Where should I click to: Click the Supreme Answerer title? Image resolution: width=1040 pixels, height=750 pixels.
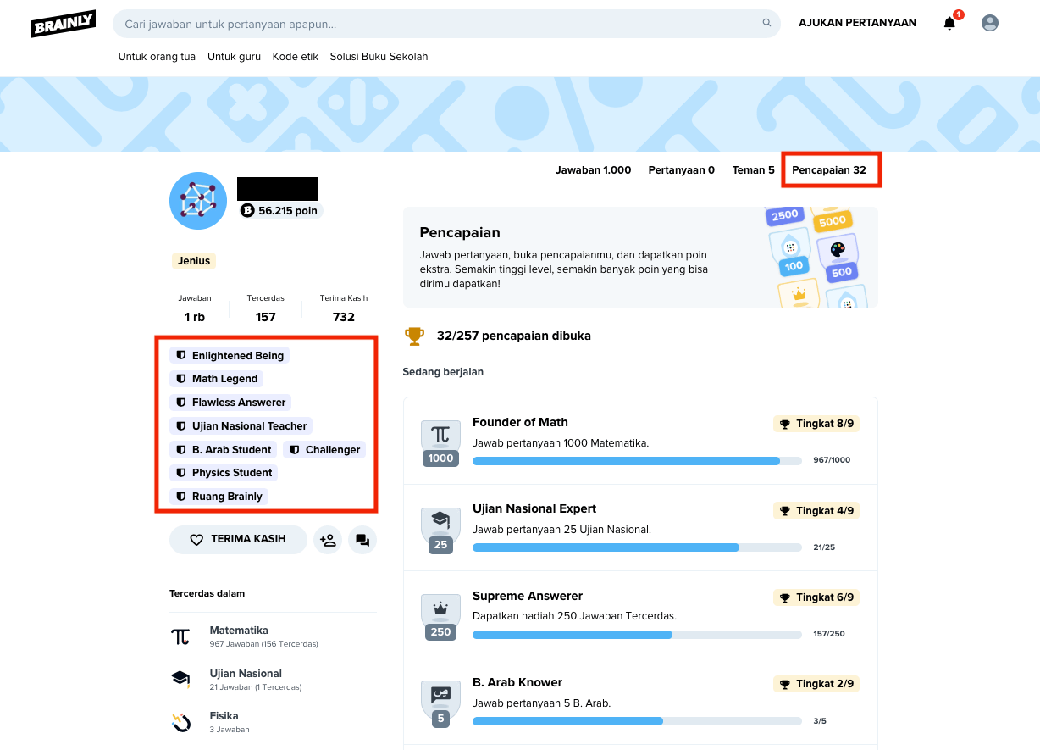(528, 596)
